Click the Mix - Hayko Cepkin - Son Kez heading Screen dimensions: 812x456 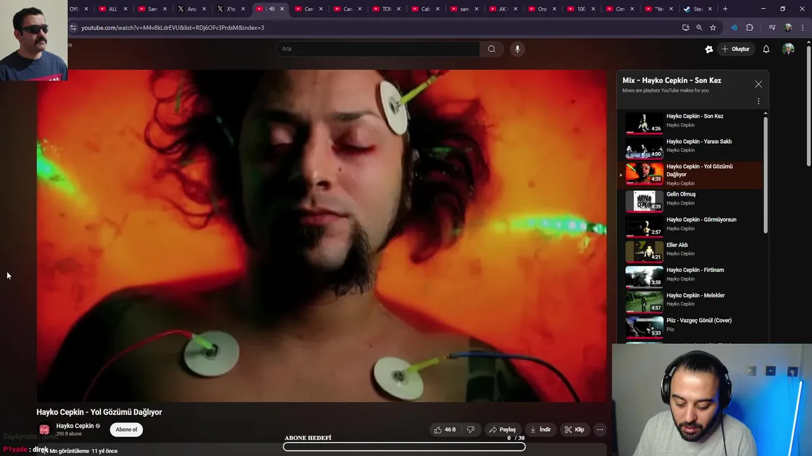click(671, 80)
